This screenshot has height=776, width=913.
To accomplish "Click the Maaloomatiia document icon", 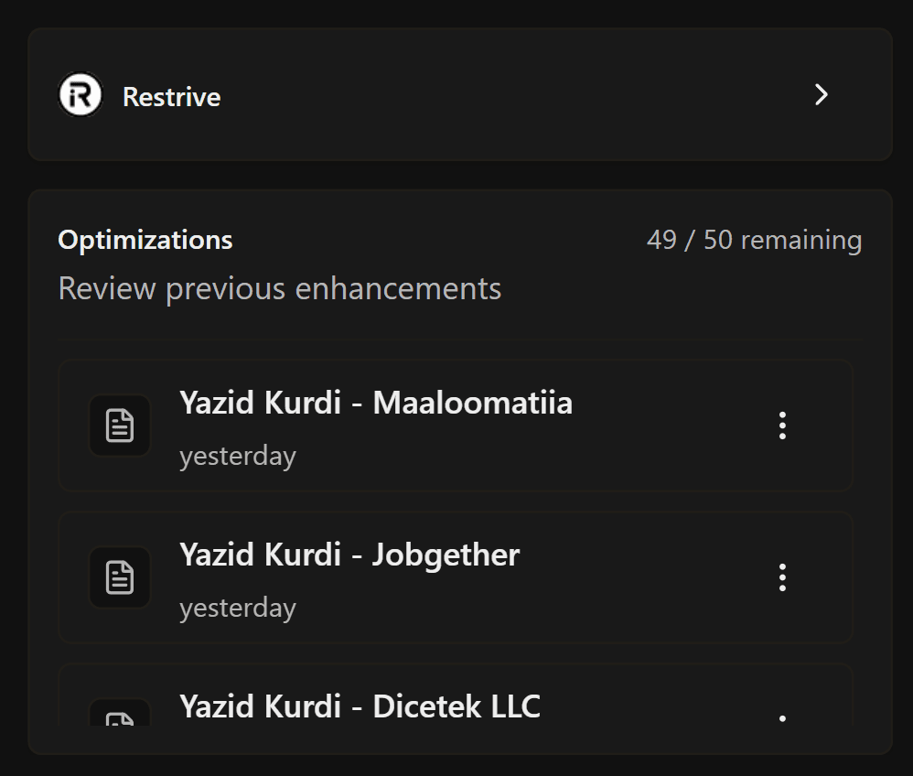I will coord(120,426).
